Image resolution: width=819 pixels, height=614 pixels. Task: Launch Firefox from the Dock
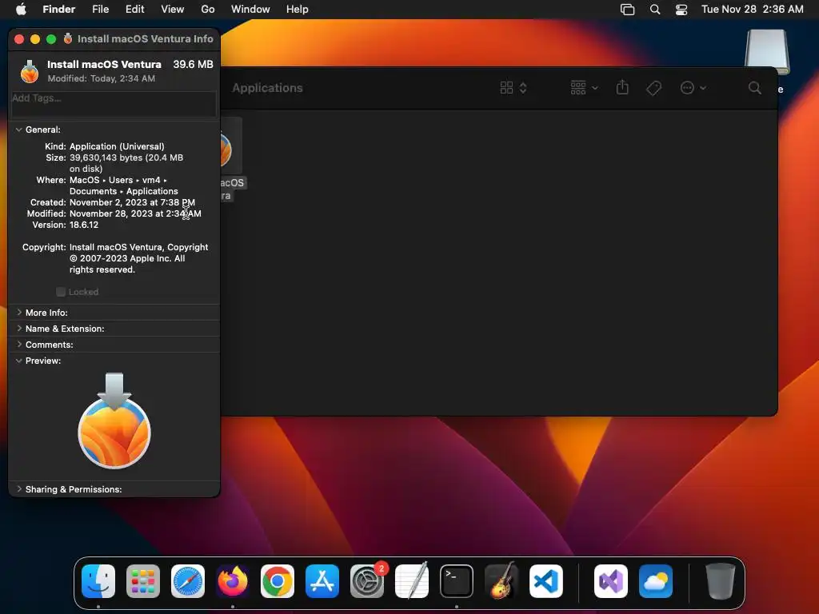point(233,581)
